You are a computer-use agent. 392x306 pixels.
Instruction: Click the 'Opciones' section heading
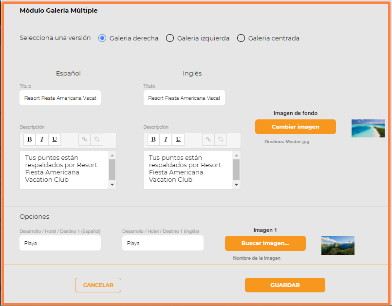pyautogui.click(x=35, y=217)
